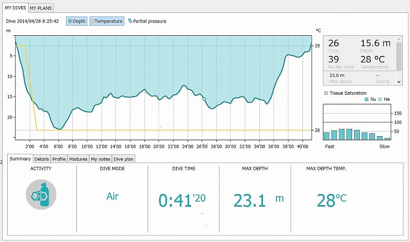410x242 pixels.
Task: Select the Summary tab
Action: pyautogui.click(x=20, y=159)
